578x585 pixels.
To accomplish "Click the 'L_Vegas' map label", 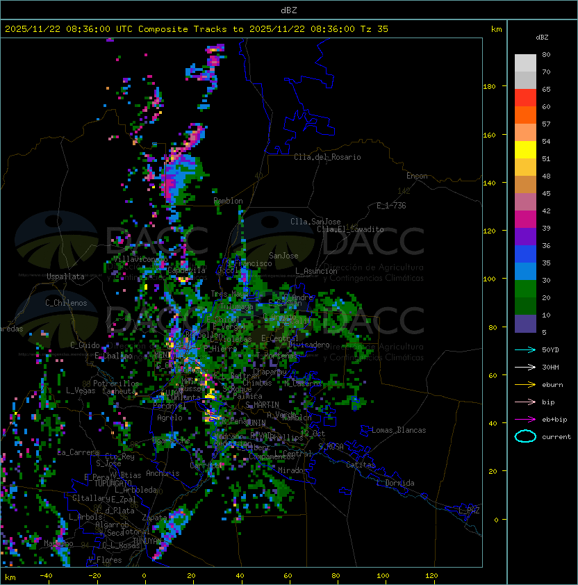I will coord(81,390).
